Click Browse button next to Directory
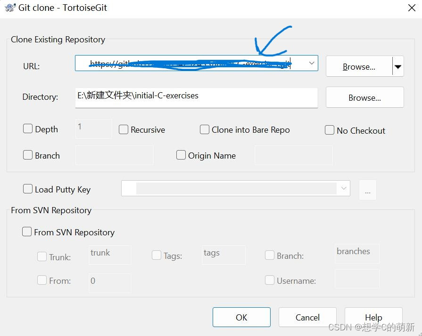The width and height of the screenshot is (422, 336). 364,97
